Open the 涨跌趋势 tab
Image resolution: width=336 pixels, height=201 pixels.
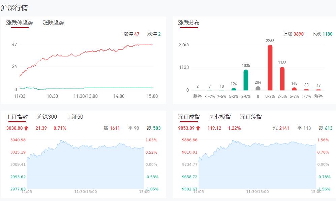(53, 23)
